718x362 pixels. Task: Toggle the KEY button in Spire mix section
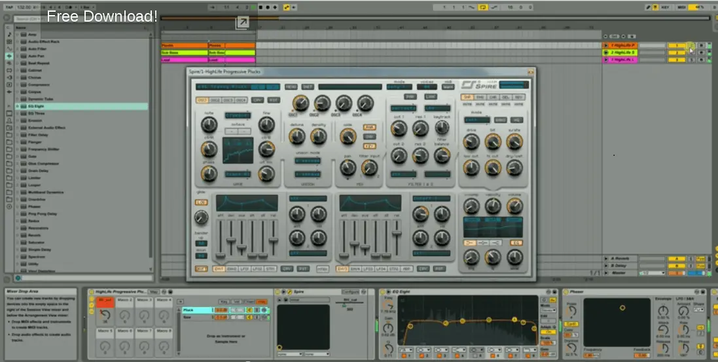(x=370, y=146)
